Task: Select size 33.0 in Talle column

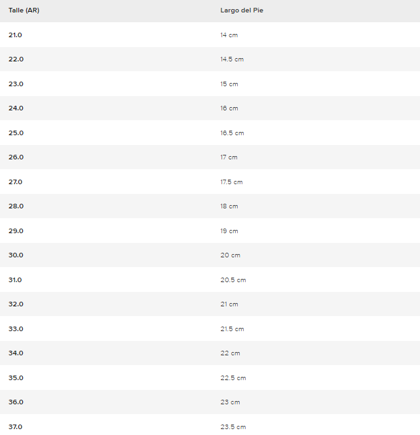Action: pyautogui.click(x=16, y=329)
